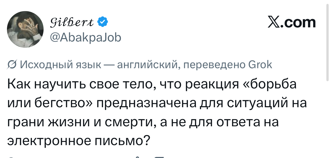Open the @AbakpaJob handle link
The width and height of the screenshot is (331, 158).
pyautogui.click(x=85, y=38)
